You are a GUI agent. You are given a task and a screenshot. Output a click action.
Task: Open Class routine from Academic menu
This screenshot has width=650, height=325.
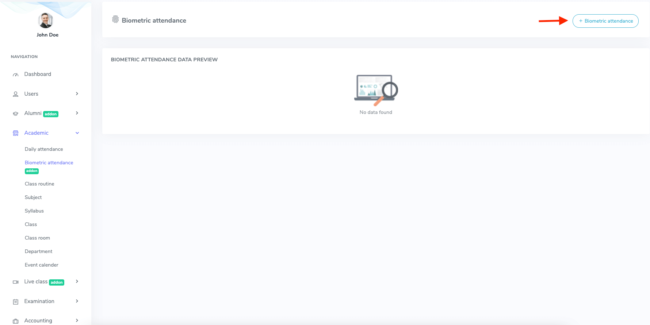pos(39,184)
